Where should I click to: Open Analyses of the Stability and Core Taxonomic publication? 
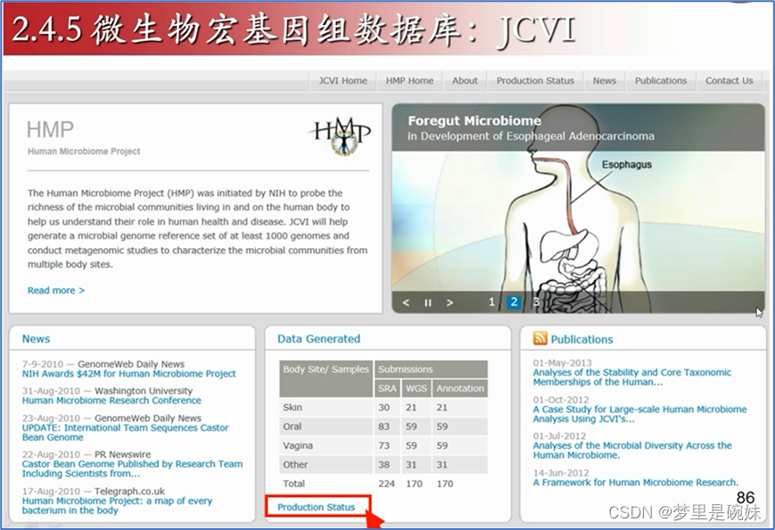(x=632, y=377)
